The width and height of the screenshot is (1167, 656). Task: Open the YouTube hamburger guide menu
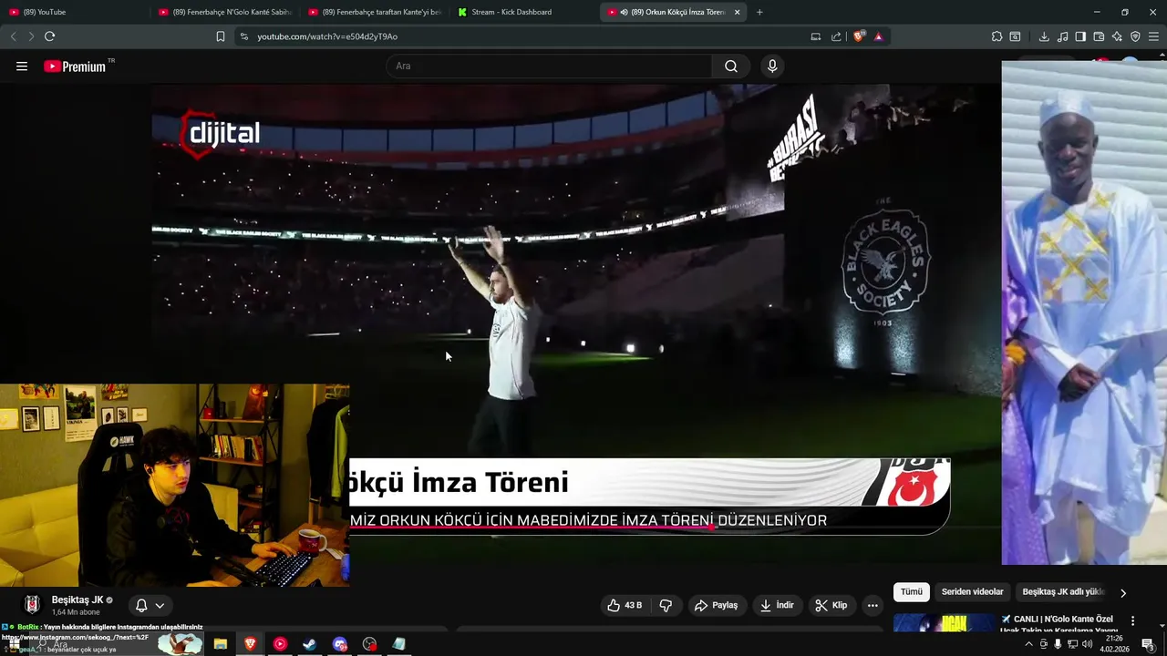(x=22, y=67)
